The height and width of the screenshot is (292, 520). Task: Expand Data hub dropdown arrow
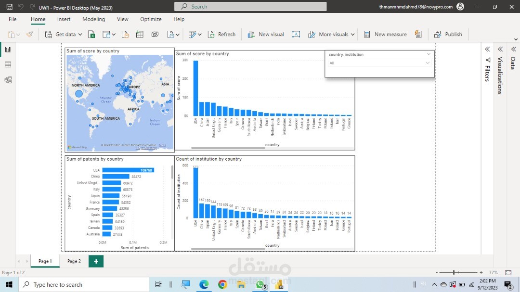click(114, 35)
